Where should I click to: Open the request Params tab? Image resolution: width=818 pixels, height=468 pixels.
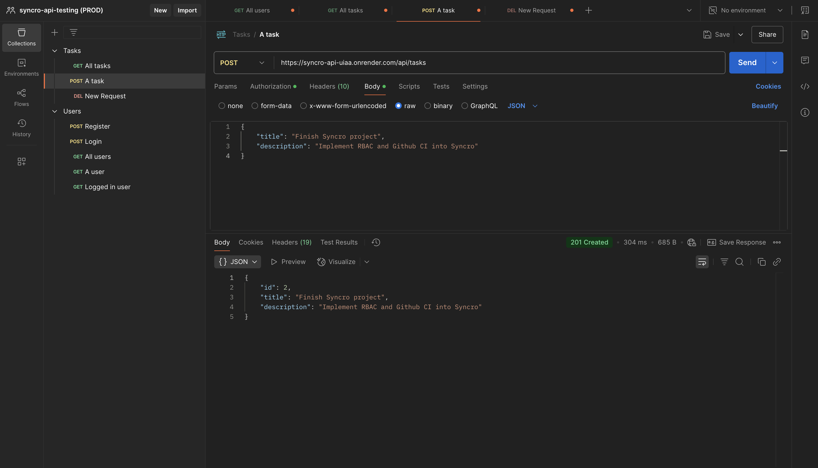[x=226, y=86]
